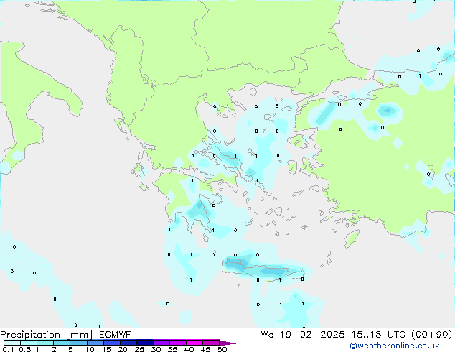Viewport: 455px width, 352px height.
Task: Click the 1–2 mm legend color swatch
Action: point(45,343)
